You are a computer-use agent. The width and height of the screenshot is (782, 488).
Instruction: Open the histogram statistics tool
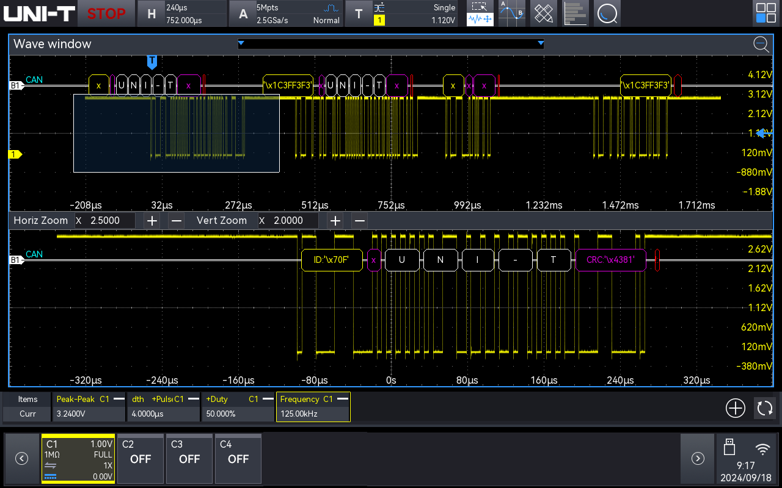click(x=575, y=13)
